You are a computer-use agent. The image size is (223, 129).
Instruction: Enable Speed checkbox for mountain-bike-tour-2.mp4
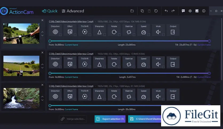click(149, 67)
